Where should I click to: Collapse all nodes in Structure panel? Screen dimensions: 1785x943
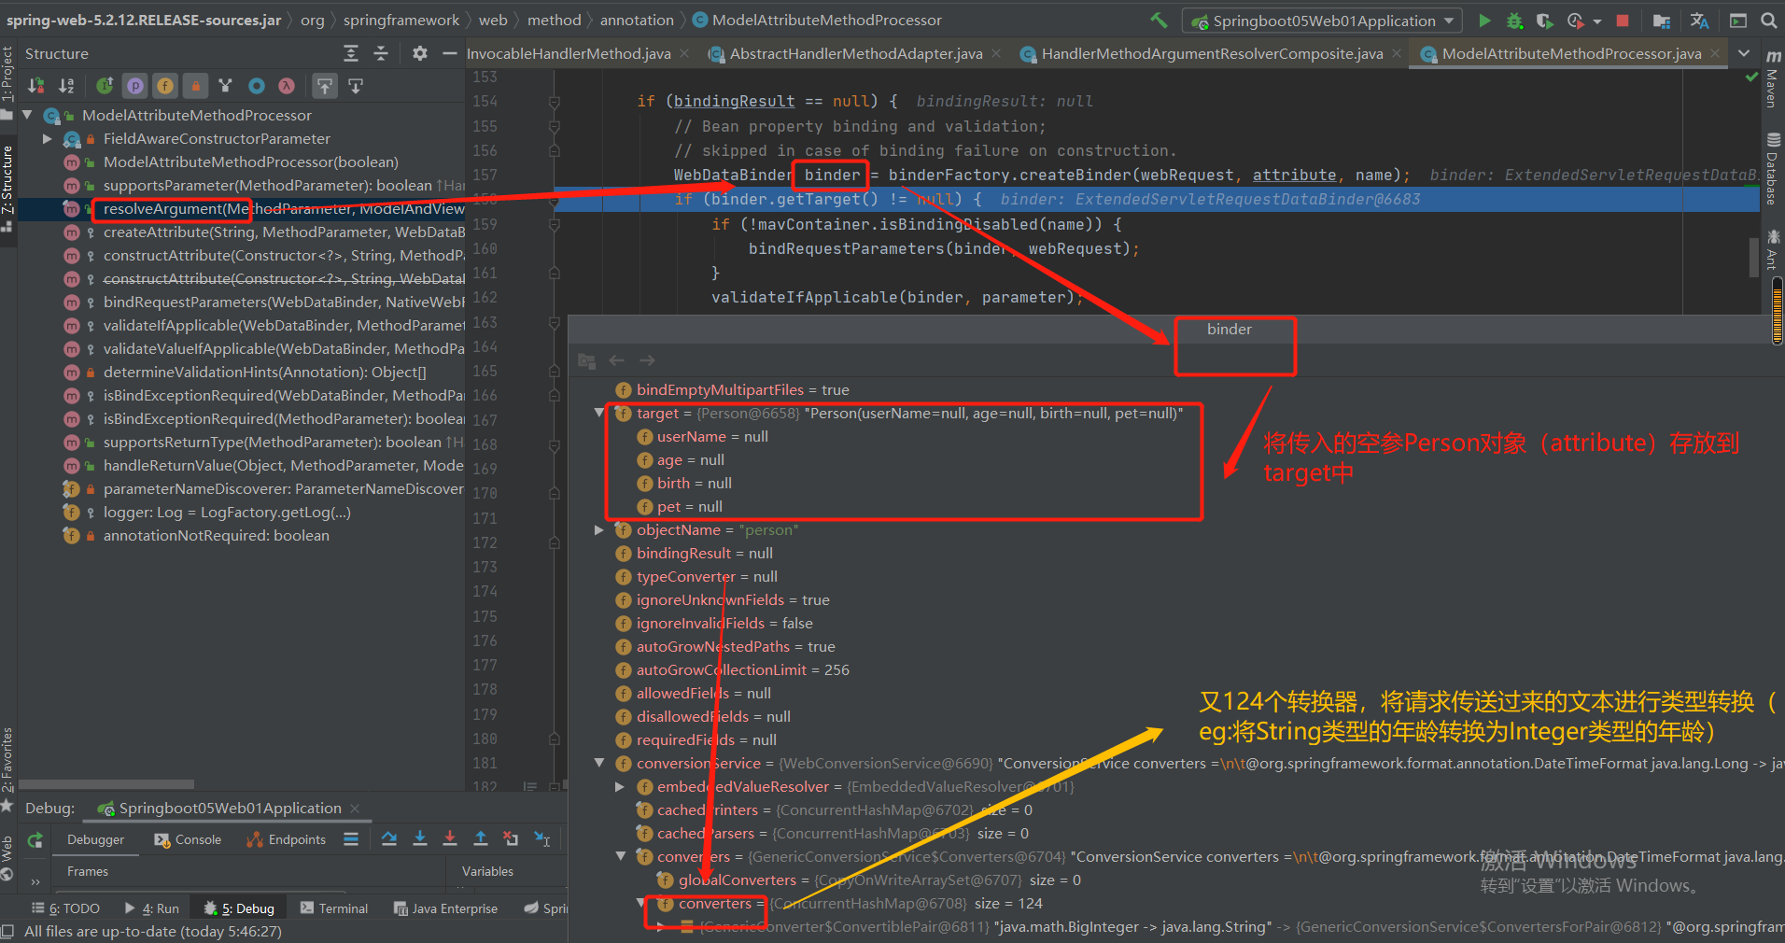point(381,53)
